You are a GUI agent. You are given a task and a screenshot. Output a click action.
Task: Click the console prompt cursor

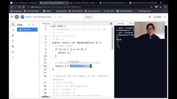point(119,47)
